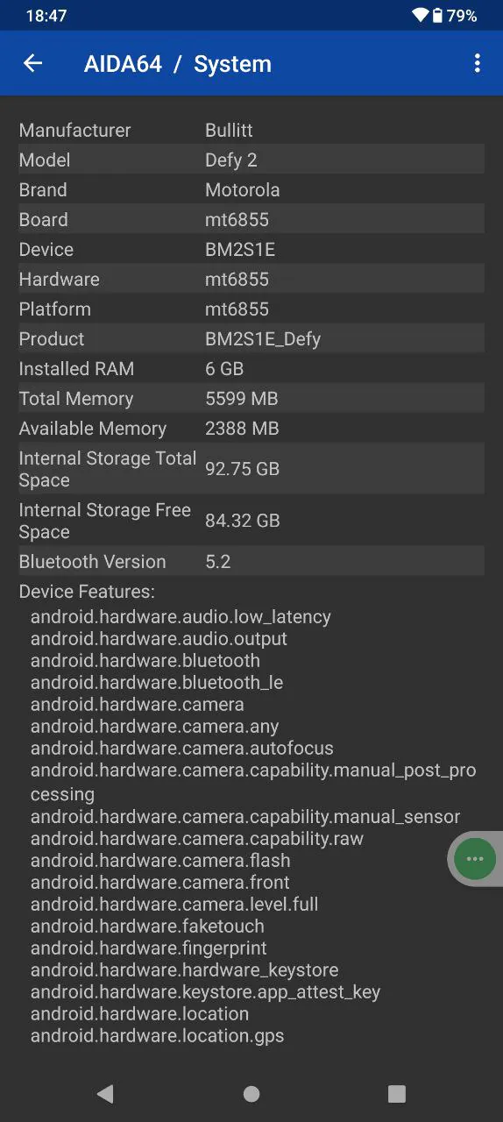The height and width of the screenshot is (1122, 503).
Task: Open the three-dot overflow menu
Action: [477, 63]
